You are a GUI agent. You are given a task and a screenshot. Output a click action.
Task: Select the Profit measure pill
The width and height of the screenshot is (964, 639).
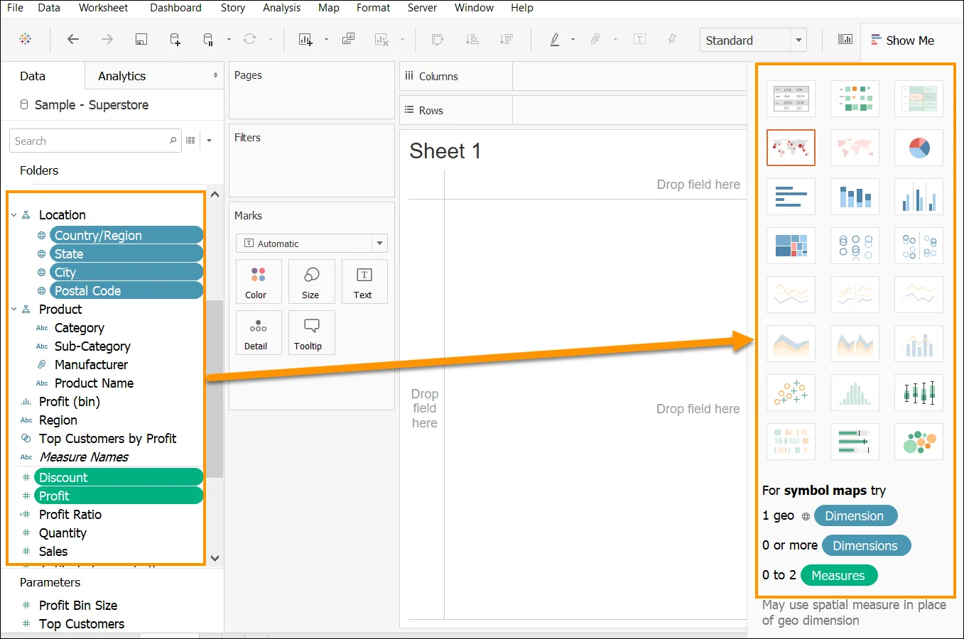pos(119,496)
